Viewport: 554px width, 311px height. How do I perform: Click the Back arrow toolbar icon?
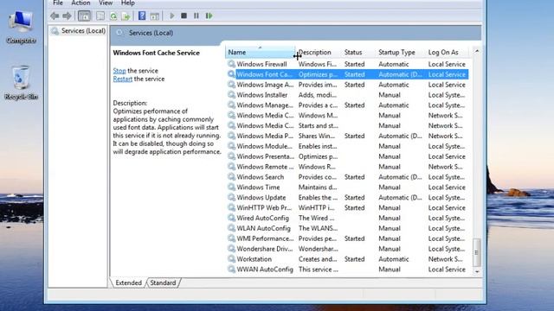coord(55,16)
